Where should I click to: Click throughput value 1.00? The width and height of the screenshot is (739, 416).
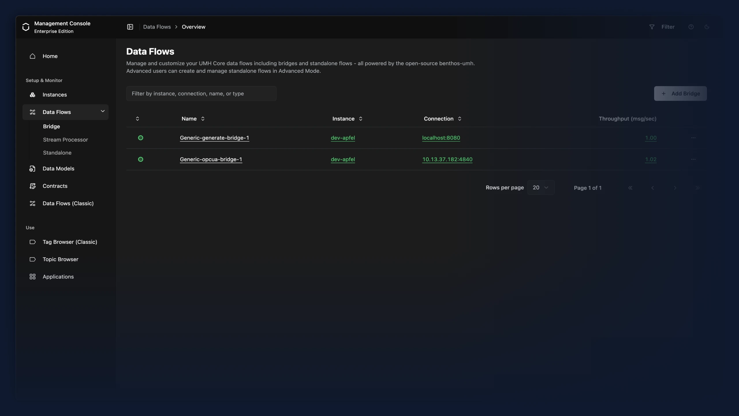pos(651,138)
